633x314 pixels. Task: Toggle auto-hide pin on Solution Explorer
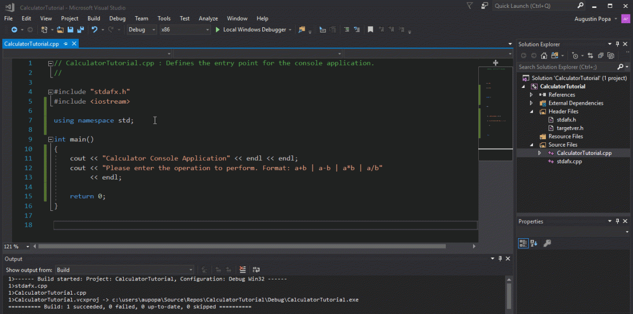tap(618, 44)
